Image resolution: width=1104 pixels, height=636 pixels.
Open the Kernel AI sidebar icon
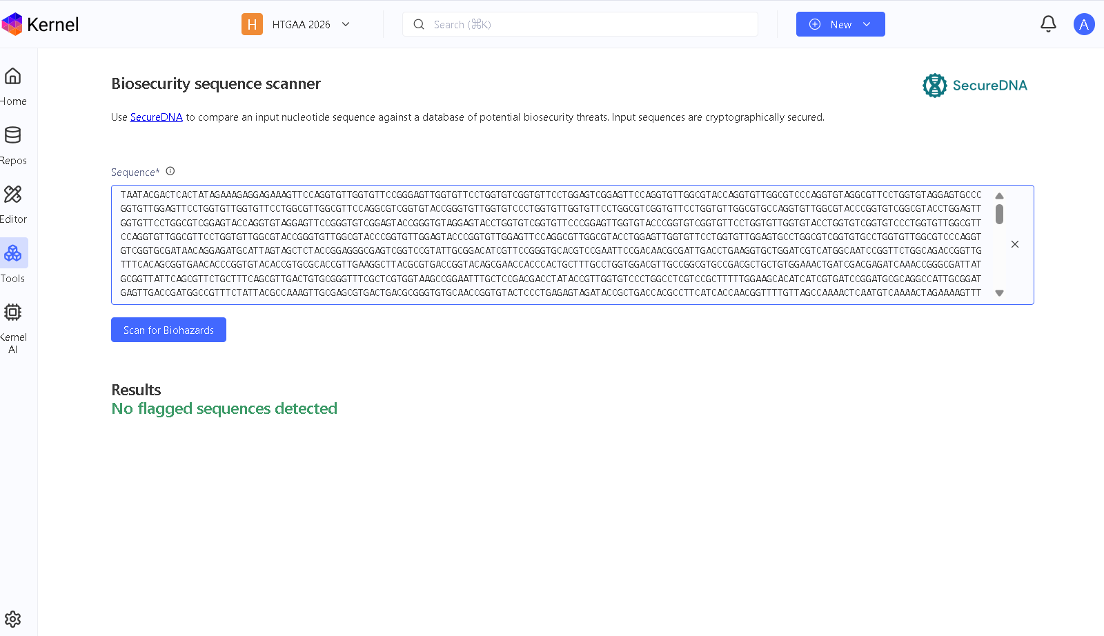coord(12,312)
